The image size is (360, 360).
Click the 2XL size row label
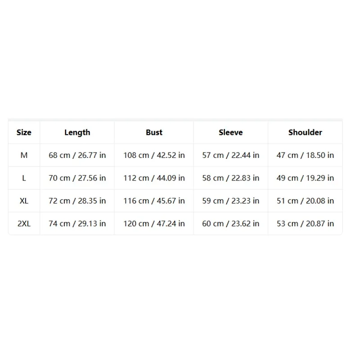(24, 224)
